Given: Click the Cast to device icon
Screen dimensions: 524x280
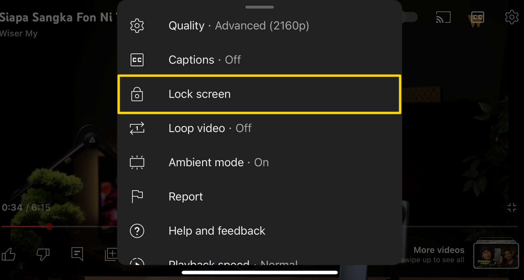Looking at the screenshot, I should coord(443,17).
